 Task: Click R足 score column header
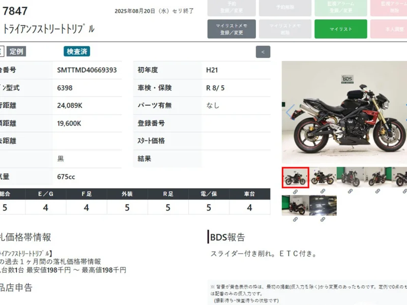(168, 194)
